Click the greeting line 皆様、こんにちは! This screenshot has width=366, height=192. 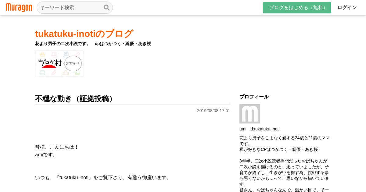[57, 147]
